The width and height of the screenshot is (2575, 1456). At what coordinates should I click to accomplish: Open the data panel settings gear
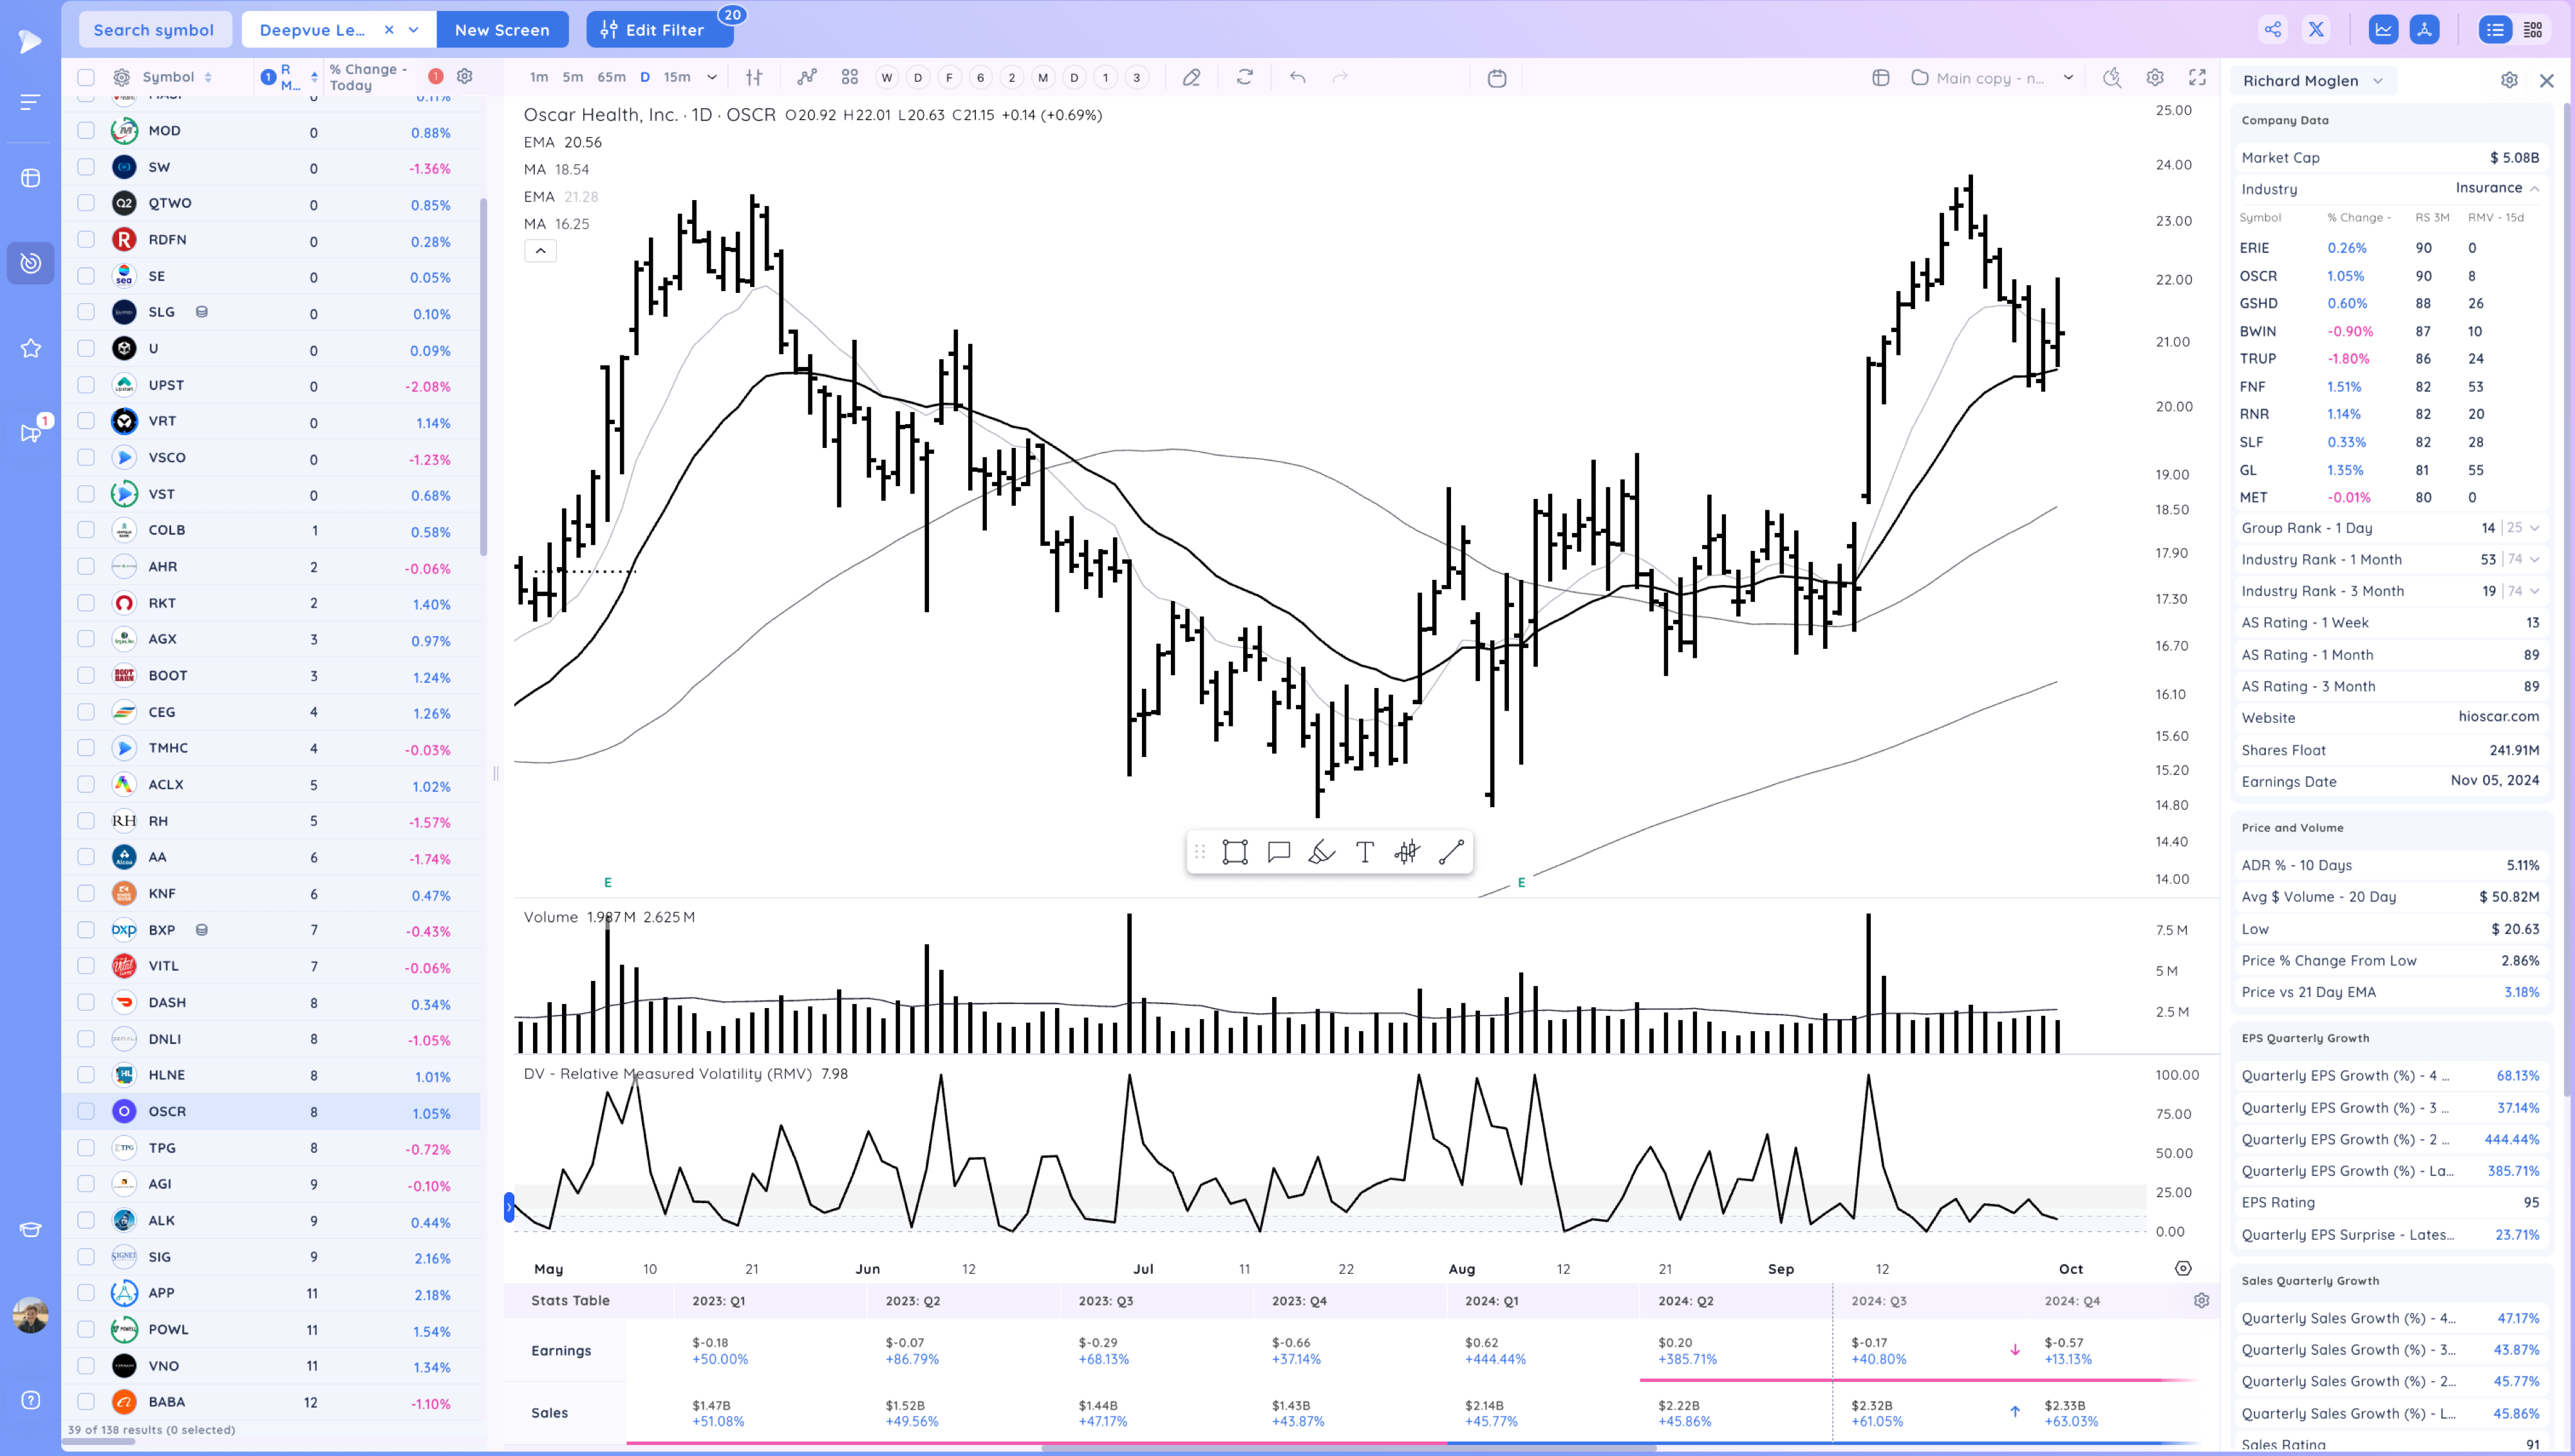(x=2509, y=80)
